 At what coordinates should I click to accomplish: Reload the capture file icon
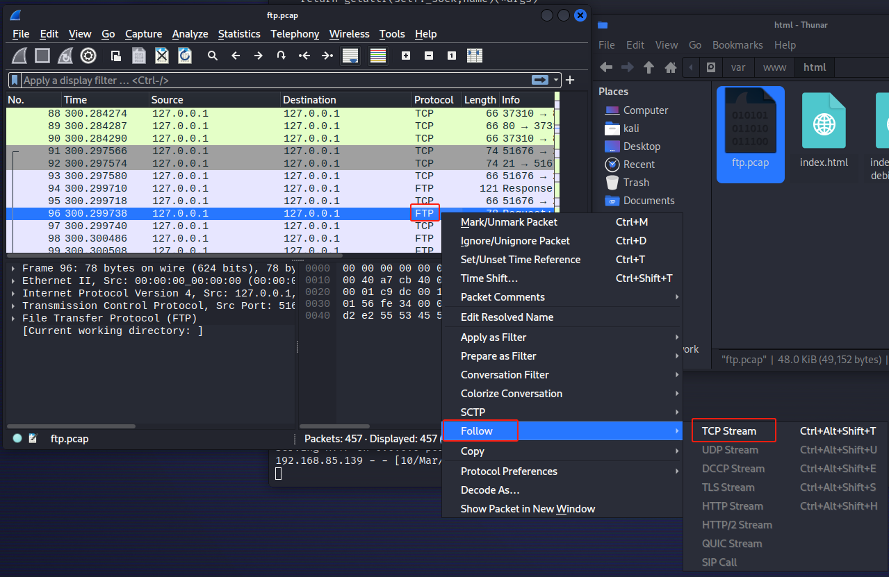click(184, 56)
